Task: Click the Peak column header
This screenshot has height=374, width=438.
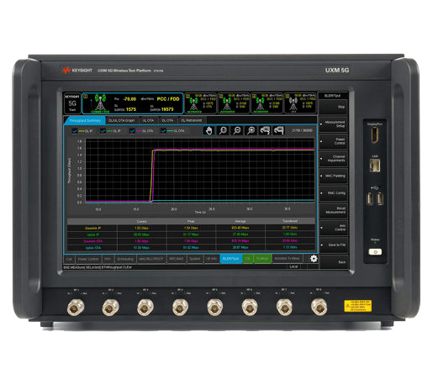Action: (x=191, y=221)
